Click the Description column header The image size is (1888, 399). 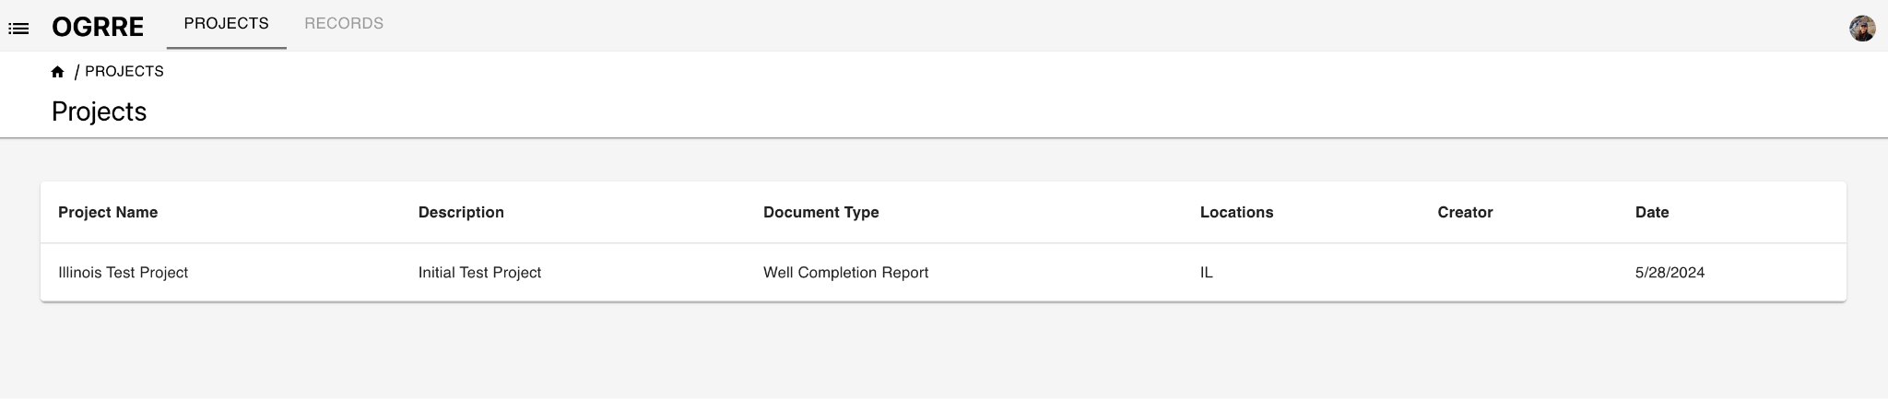coord(461,213)
